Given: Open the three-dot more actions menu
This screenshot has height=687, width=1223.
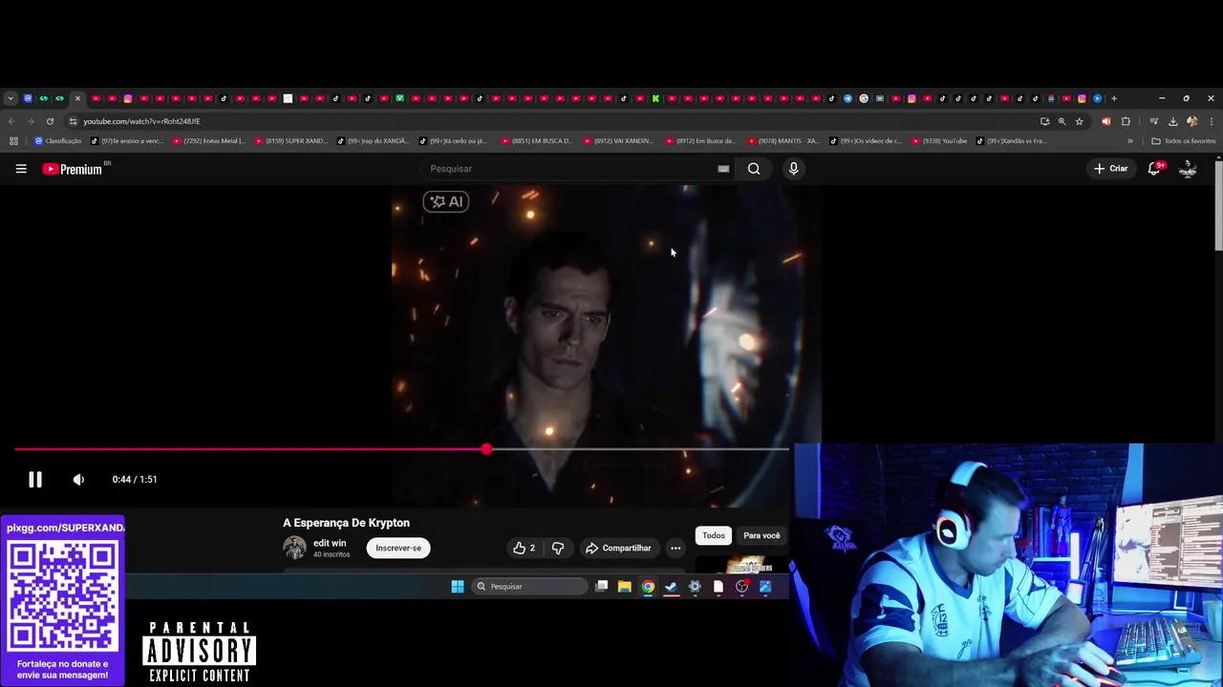Looking at the screenshot, I should pos(676,548).
